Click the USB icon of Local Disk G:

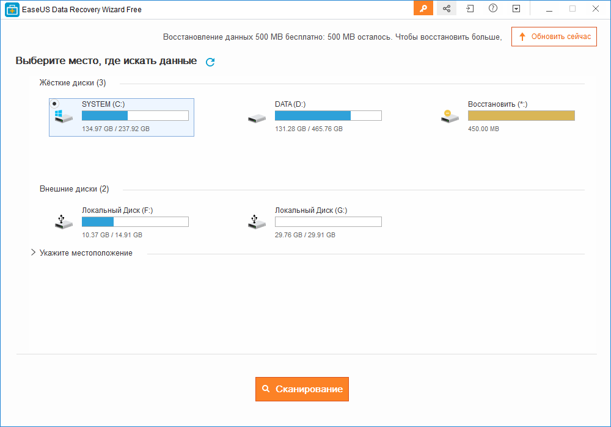tap(257, 221)
